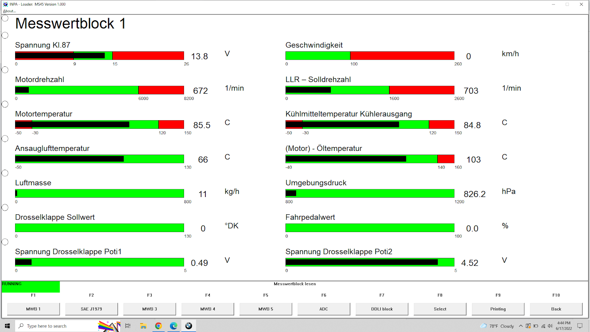Image resolution: width=590 pixels, height=332 pixels.
Task: Click the hPa unit label
Action: pyautogui.click(x=509, y=191)
